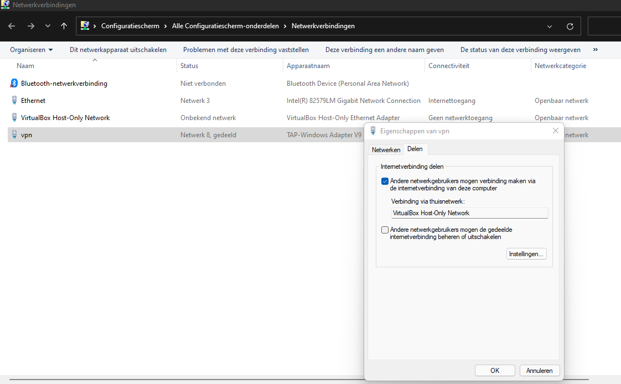Click the Ethernet adapter icon
621x384 pixels.
pyautogui.click(x=14, y=100)
